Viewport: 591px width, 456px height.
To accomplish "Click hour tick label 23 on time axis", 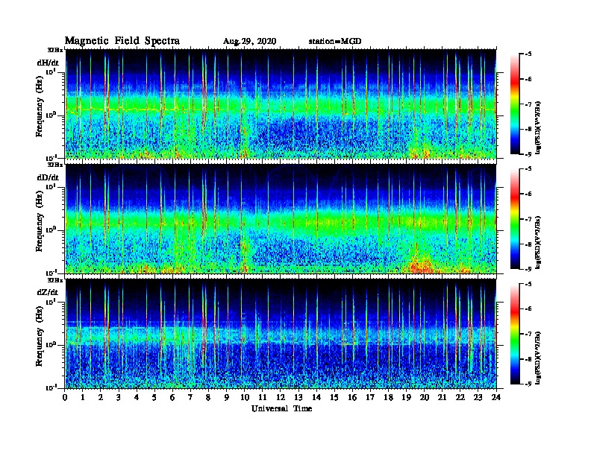I will pyautogui.click(x=478, y=398).
